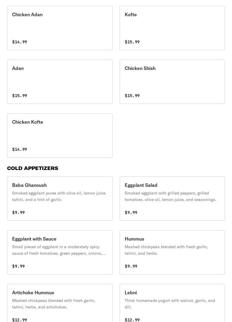The width and height of the screenshot is (232, 322).
Task: Open the Chicken Kofte item
Action: point(60,135)
